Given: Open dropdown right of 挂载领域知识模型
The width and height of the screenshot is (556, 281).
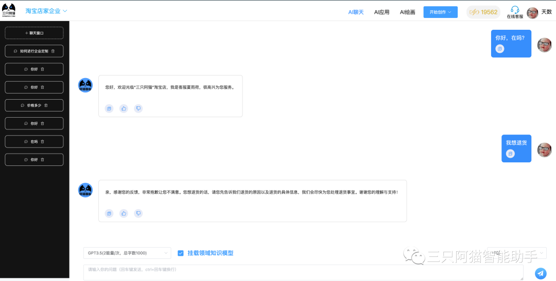Looking at the screenshot, I should pyautogui.click(x=517, y=253).
